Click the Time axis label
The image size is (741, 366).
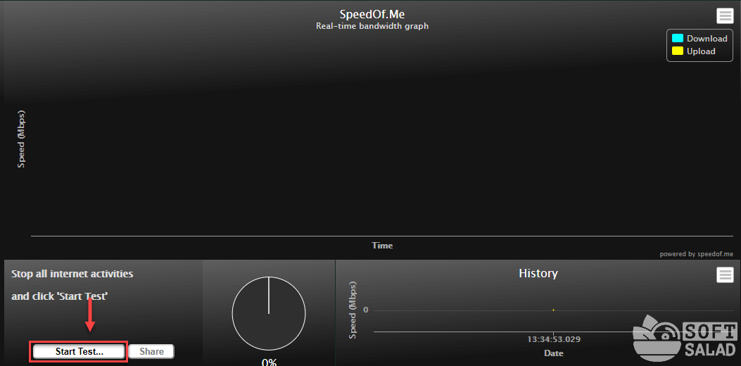[382, 246]
